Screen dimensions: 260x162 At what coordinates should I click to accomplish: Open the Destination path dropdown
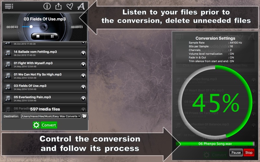coord(51,116)
